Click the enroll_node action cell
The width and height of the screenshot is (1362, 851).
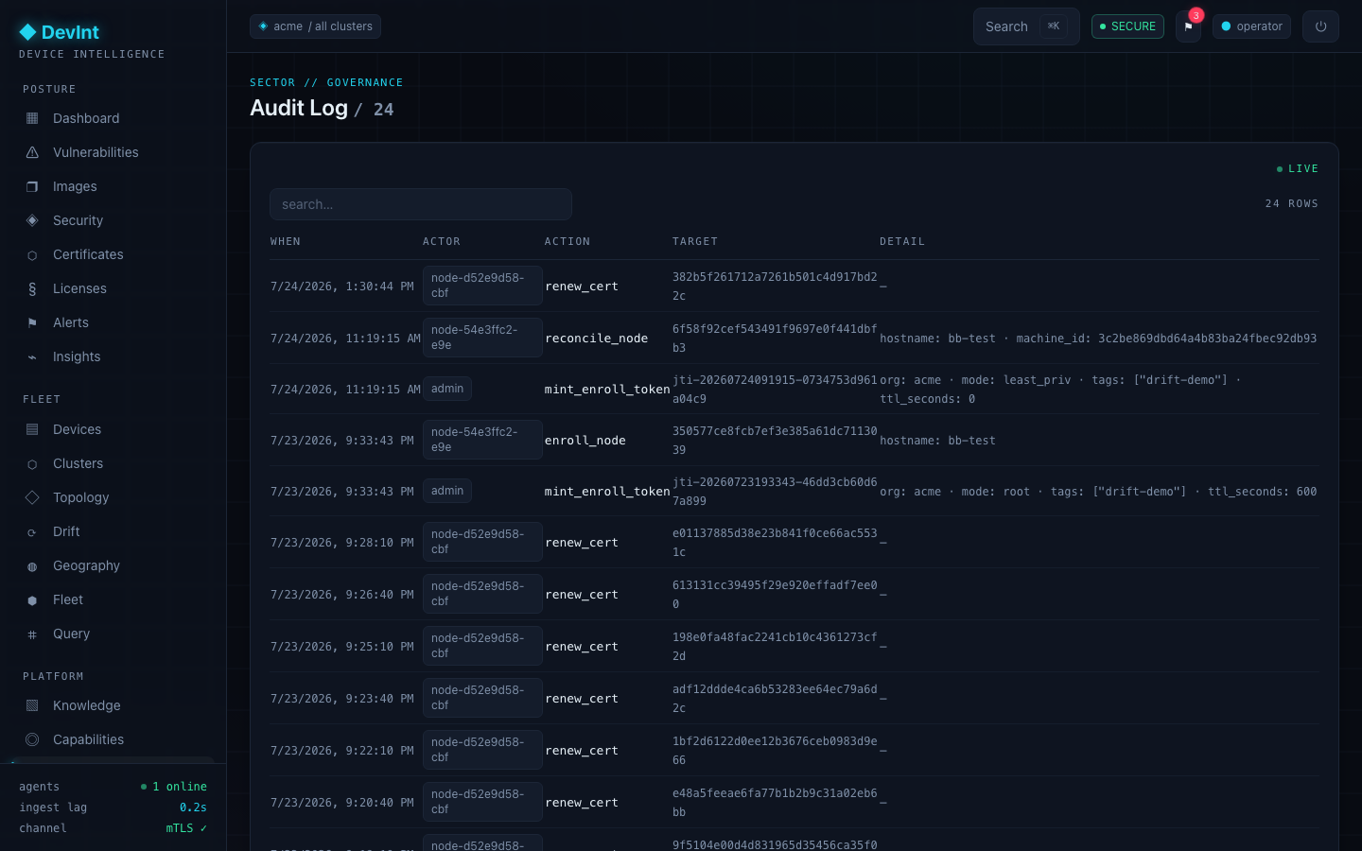[x=585, y=441]
